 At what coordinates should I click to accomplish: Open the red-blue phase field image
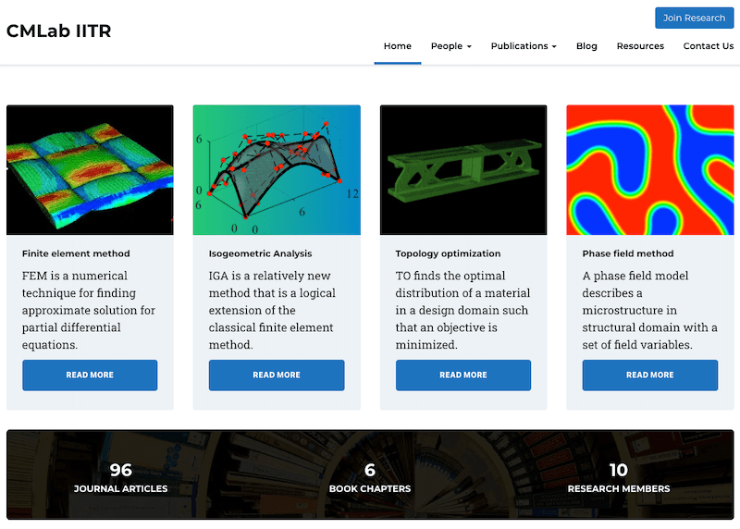650,170
